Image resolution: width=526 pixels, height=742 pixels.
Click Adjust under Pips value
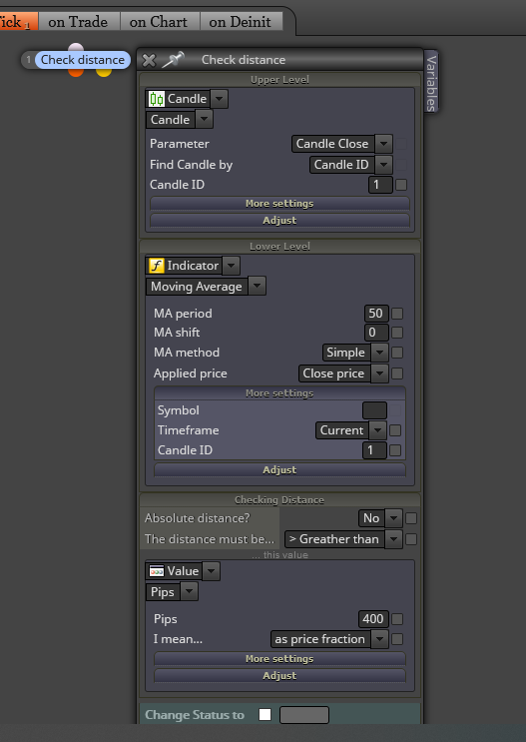(x=279, y=676)
